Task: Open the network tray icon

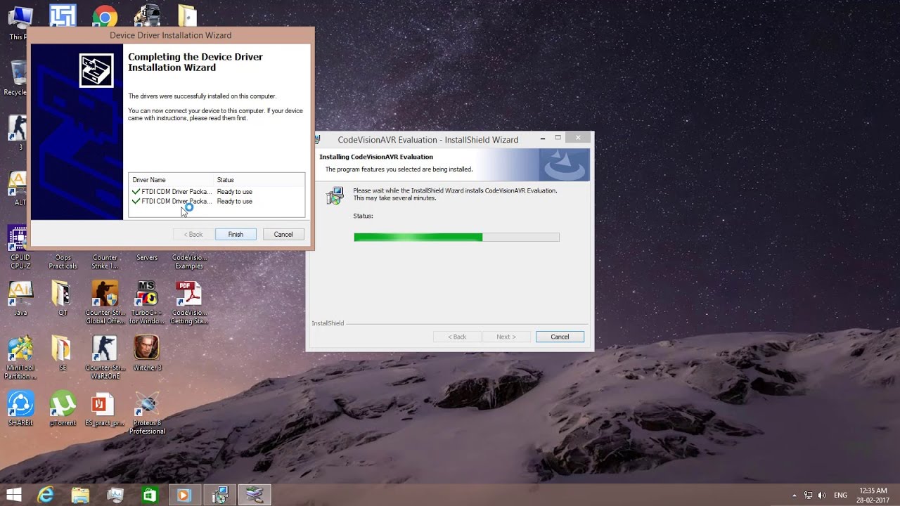Action: (808, 495)
